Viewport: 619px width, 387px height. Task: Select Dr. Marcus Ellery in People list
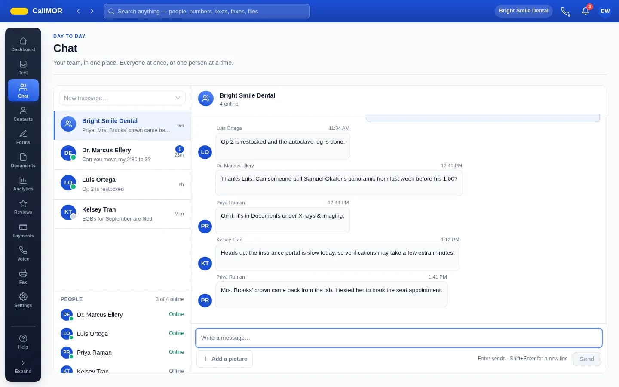pos(122,315)
